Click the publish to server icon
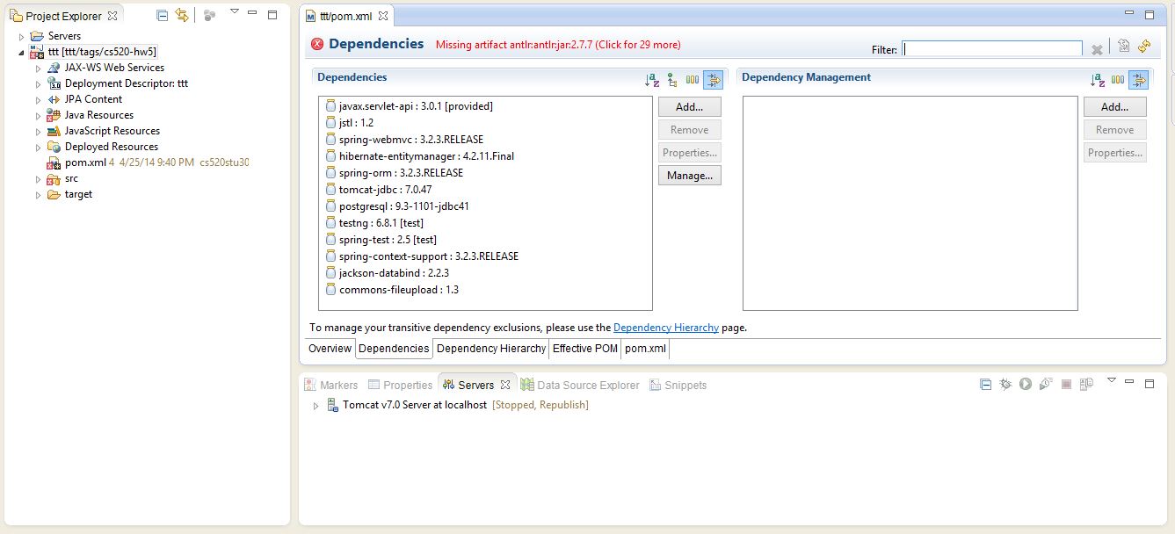The image size is (1175, 534). 1086,385
